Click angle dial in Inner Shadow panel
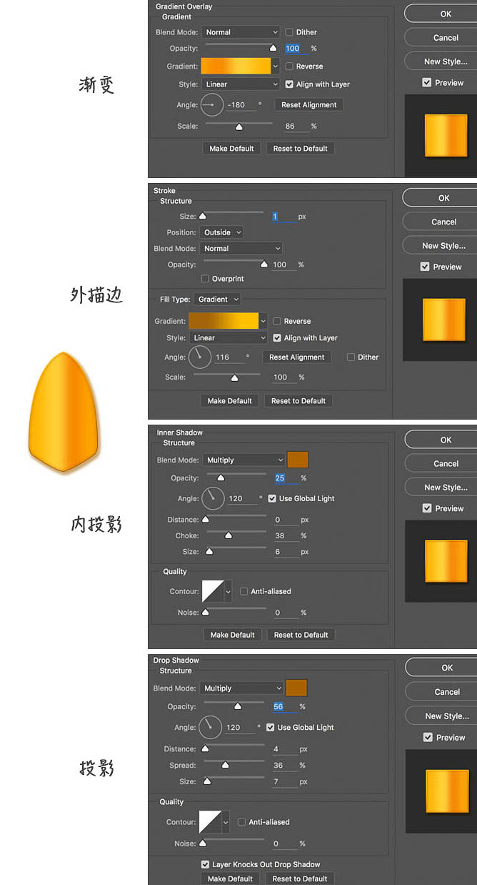 pos(213,498)
